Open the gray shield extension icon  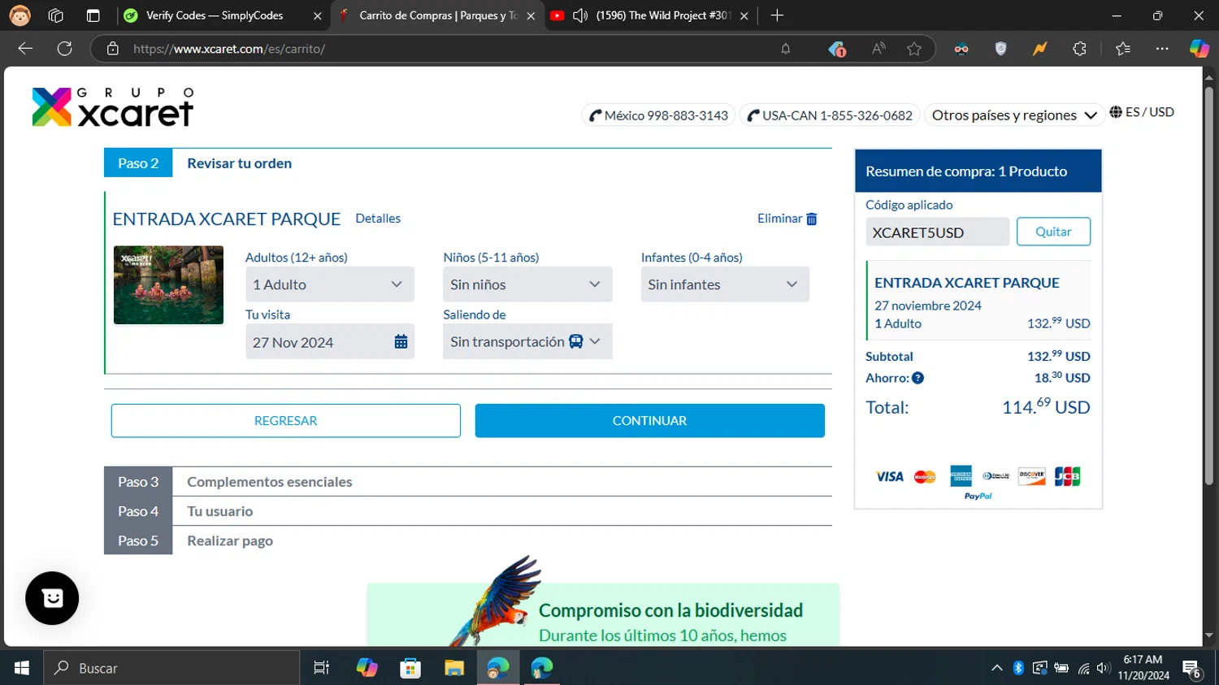tap(1000, 49)
